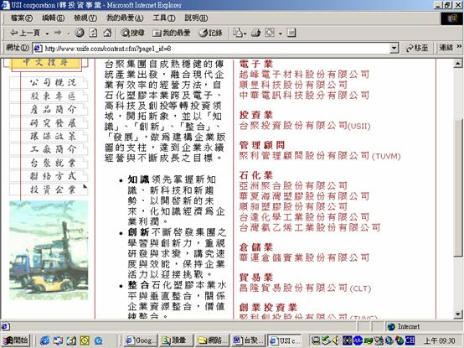Switch to the 網路... taskbar folder window
The height and width of the screenshot is (348, 464).
point(213,340)
